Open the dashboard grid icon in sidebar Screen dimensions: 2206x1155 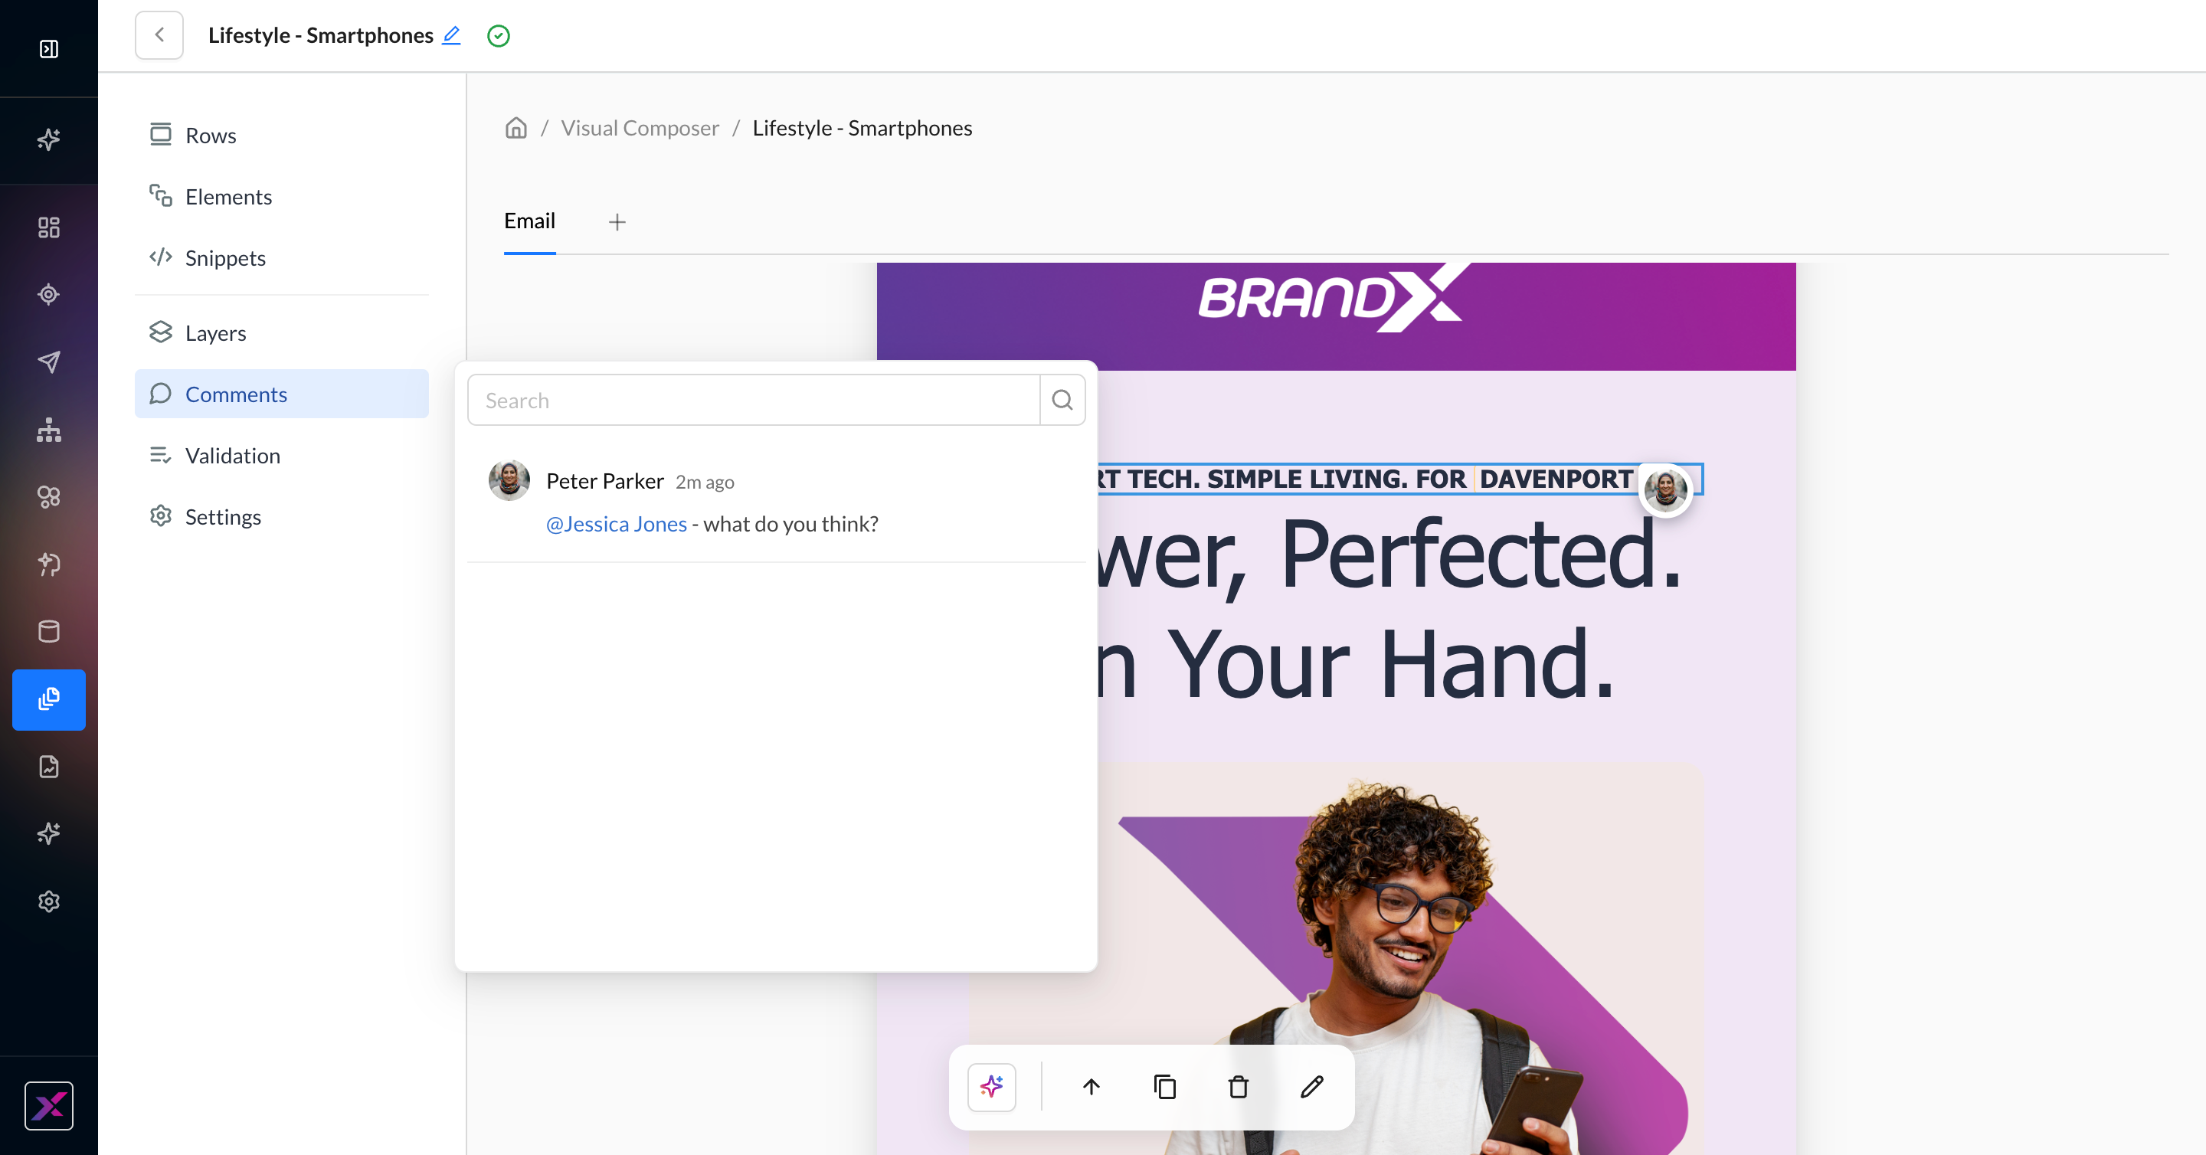coord(49,227)
